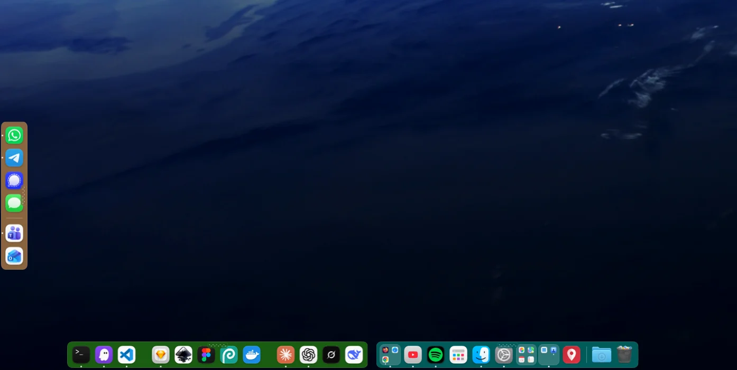Click the purple ghost app icon
The width and height of the screenshot is (737, 370).
pyautogui.click(x=104, y=355)
